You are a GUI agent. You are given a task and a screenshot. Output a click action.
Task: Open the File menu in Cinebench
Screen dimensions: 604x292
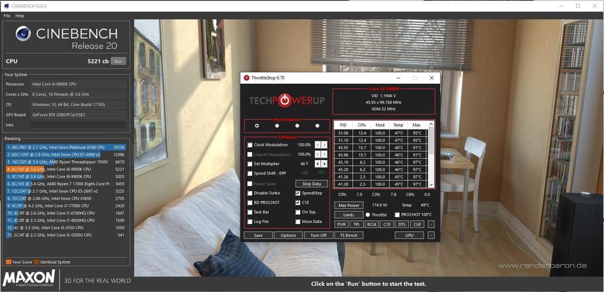(7, 16)
